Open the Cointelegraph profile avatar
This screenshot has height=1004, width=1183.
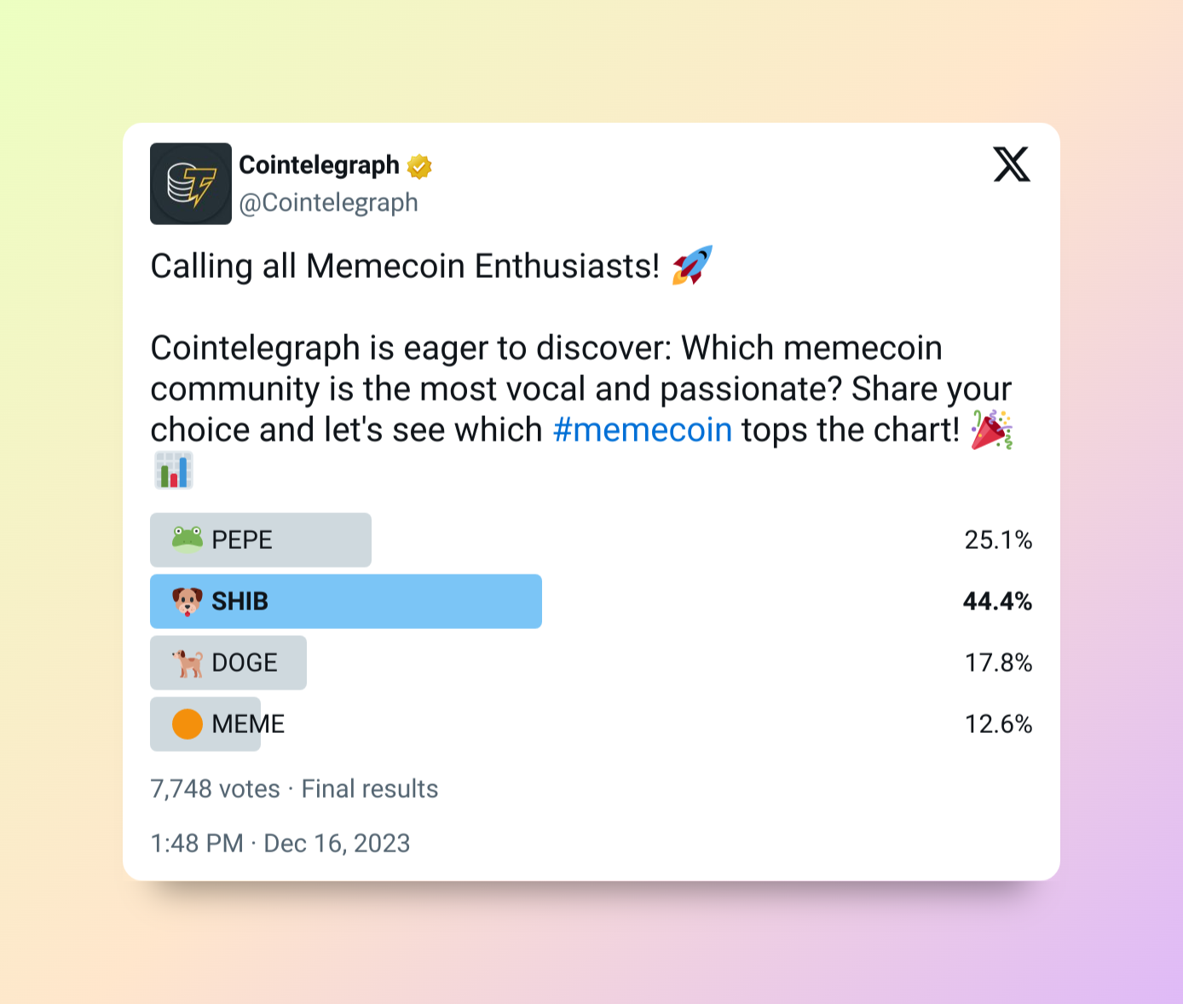[191, 184]
